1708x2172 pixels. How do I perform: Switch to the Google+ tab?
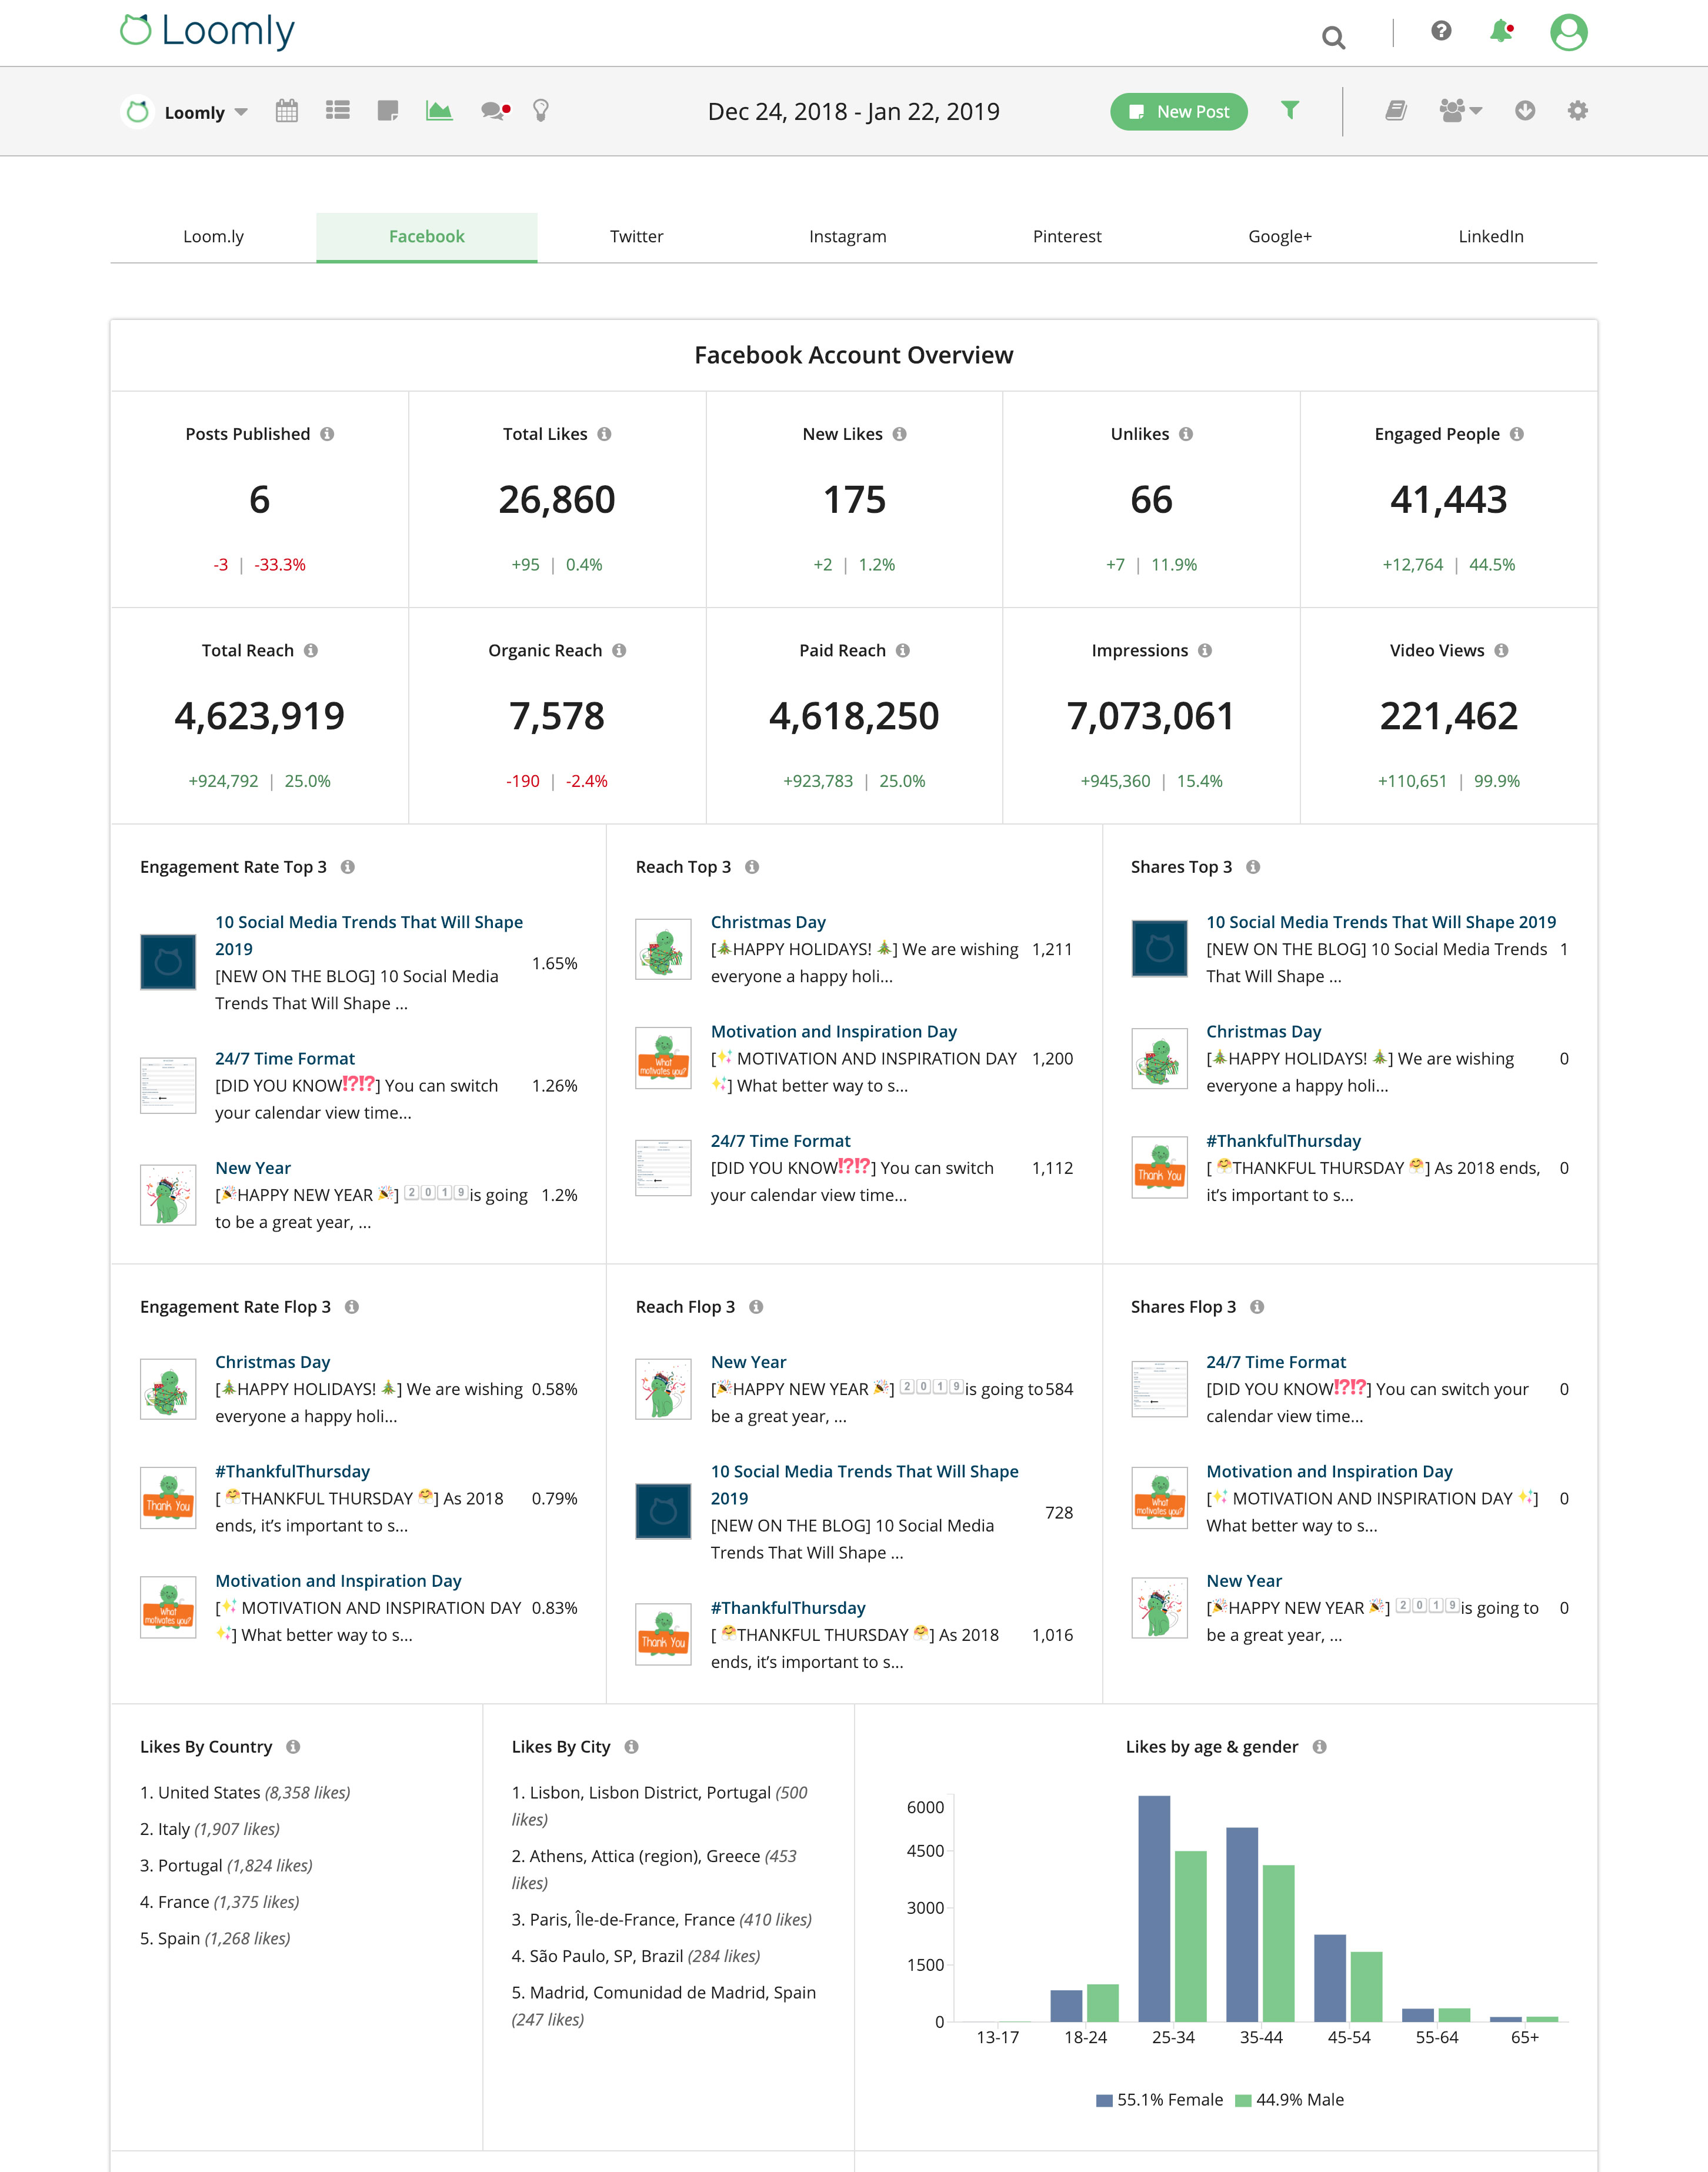coord(1279,237)
